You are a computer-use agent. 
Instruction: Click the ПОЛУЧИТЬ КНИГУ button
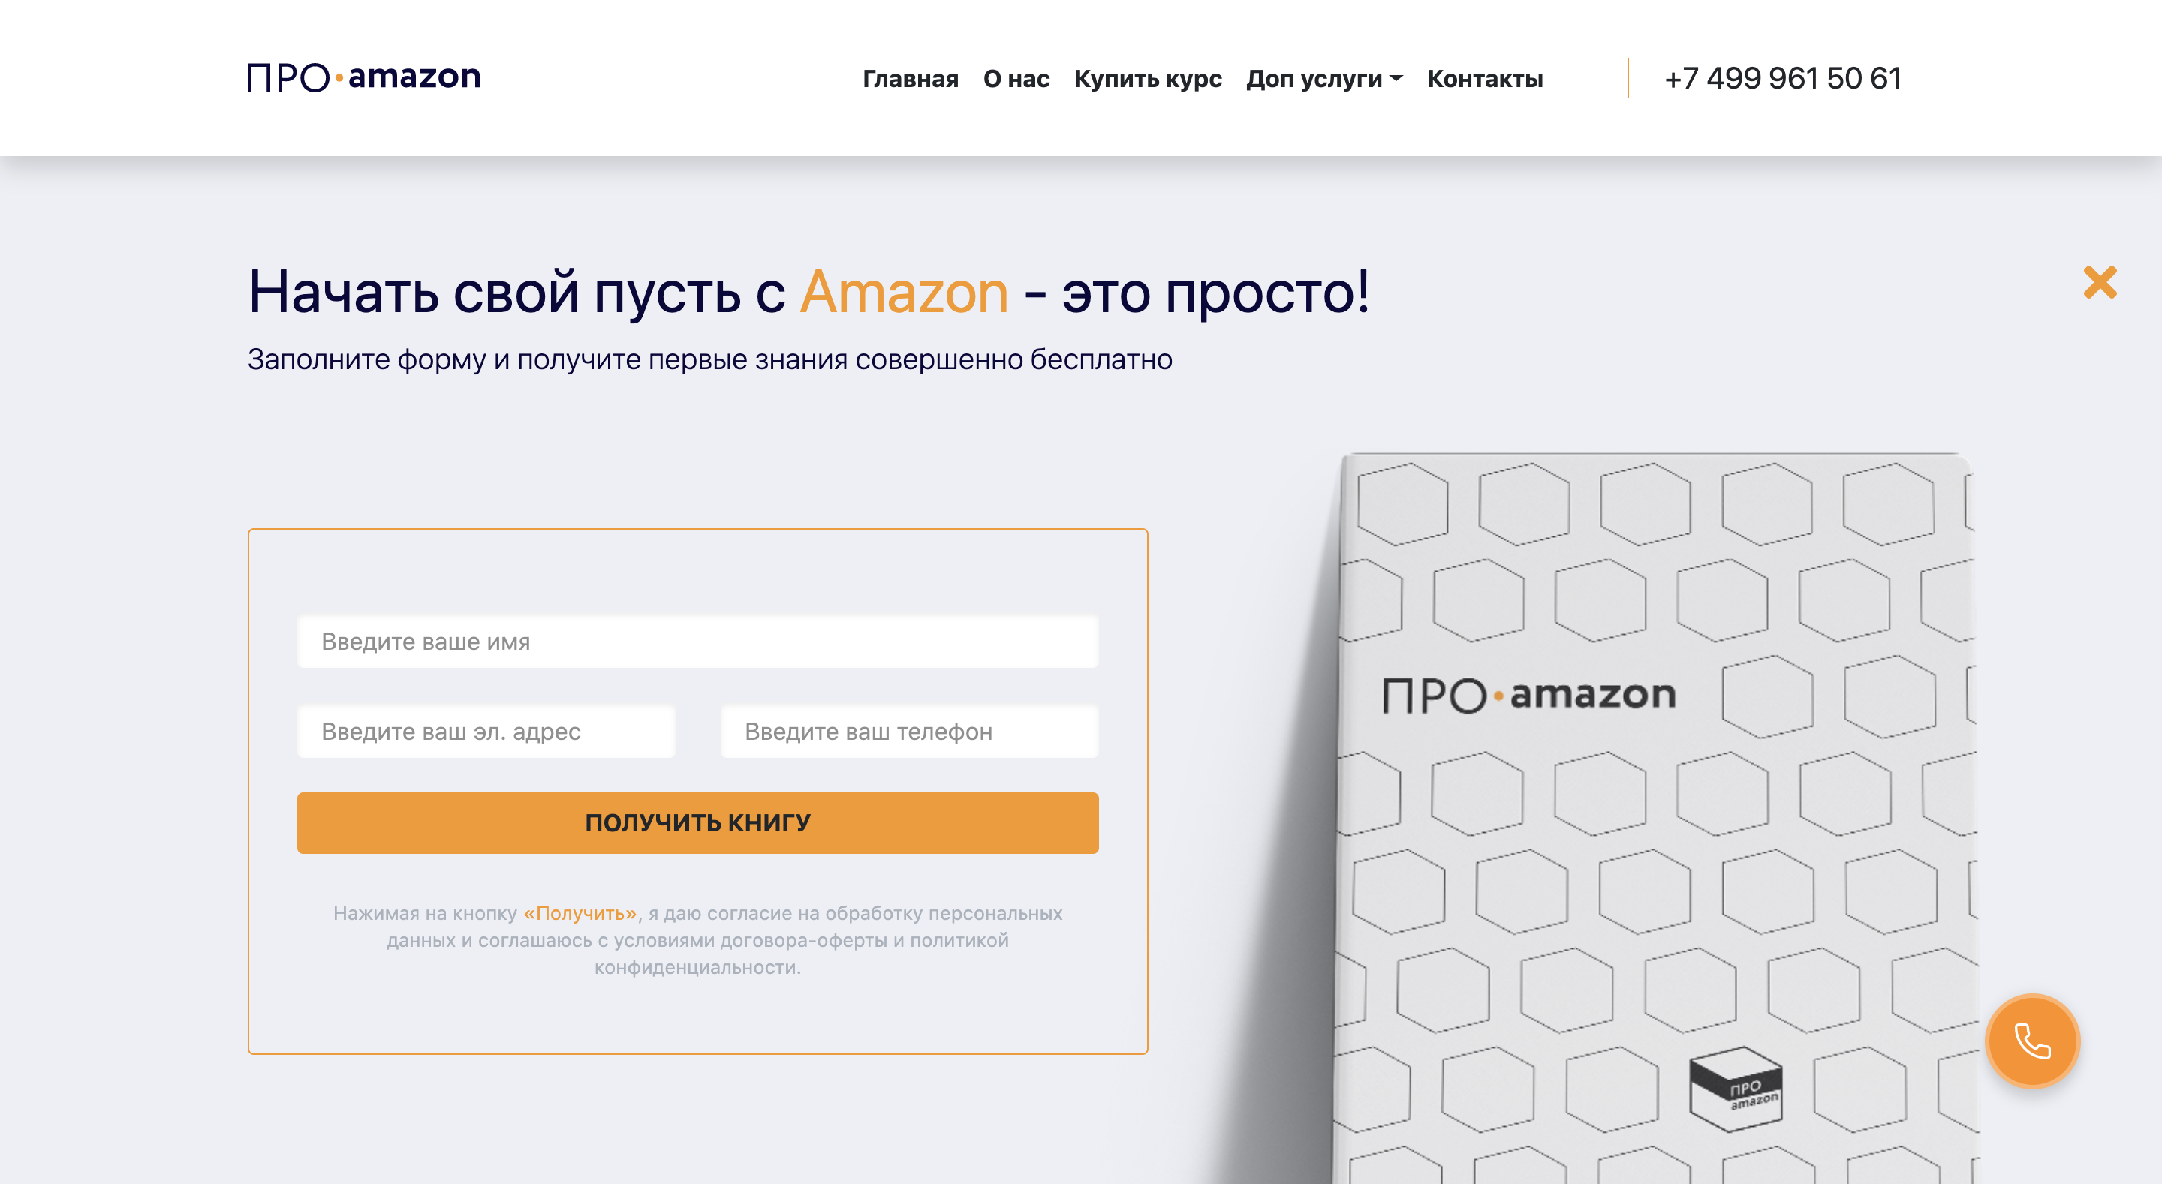click(x=697, y=822)
